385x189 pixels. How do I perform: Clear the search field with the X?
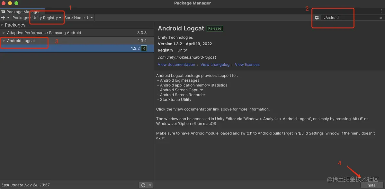point(381,18)
